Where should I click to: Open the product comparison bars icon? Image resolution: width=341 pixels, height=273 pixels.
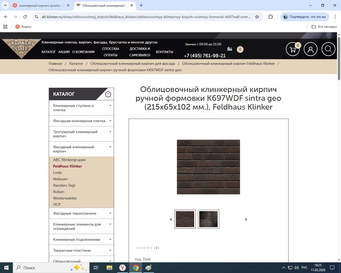tap(230, 49)
